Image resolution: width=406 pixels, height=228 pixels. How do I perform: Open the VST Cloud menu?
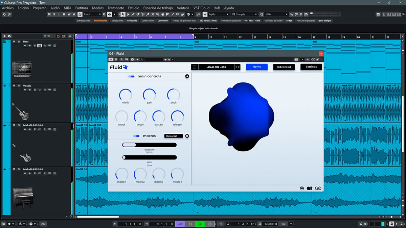click(202, 8)
